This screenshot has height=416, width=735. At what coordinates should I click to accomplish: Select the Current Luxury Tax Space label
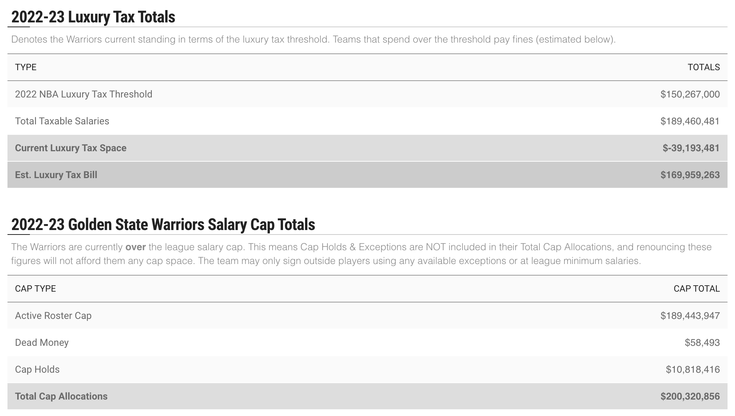71,148
